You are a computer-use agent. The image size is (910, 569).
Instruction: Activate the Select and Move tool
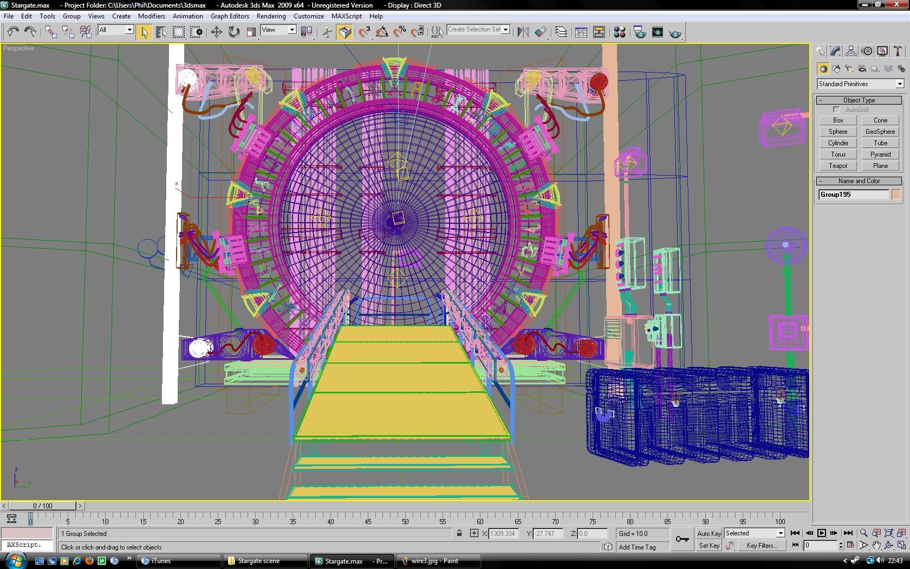pos(217,31)
